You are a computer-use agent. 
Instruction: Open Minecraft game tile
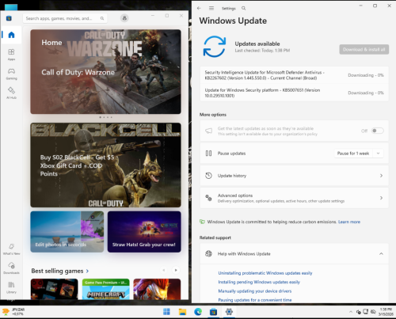point(105,289)
